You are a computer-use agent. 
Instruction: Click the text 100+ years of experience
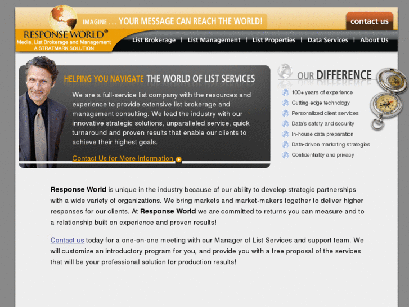[322, 92]
